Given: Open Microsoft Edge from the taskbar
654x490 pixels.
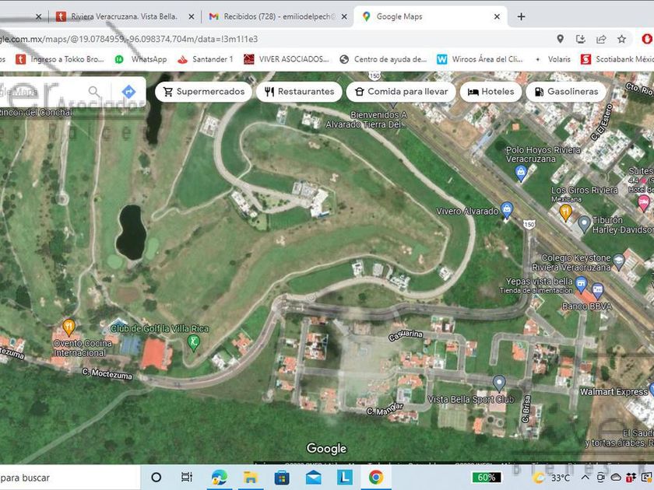Looking at the screenshot, I should coord(219,477).
